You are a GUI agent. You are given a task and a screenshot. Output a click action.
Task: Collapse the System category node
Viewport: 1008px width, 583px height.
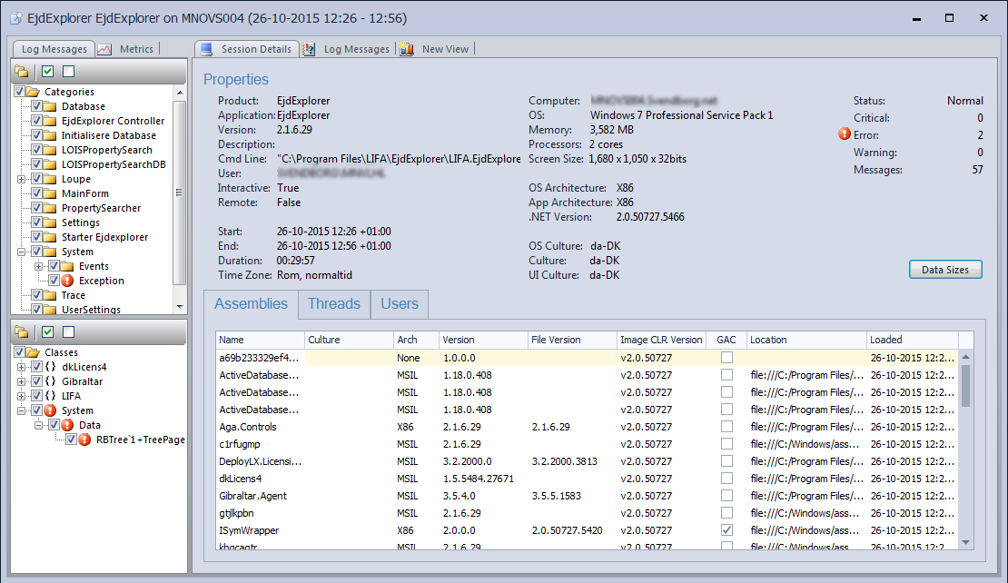(x=22, y=252)
